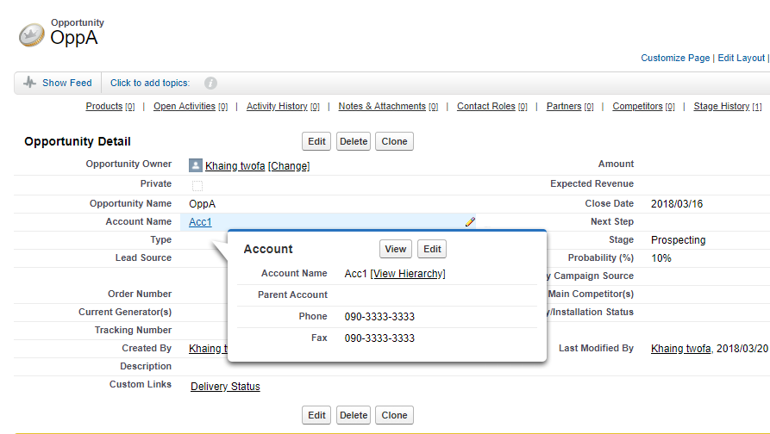Open the Customize Page link
Image resolution: width=770 pixels, height=434 pixels.
tap(675, 58)
